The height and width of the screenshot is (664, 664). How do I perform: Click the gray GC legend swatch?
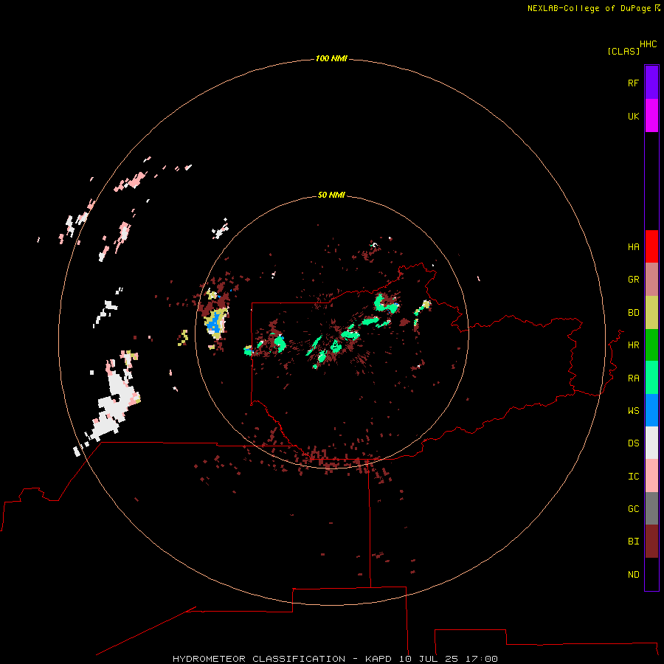[651, 508]
